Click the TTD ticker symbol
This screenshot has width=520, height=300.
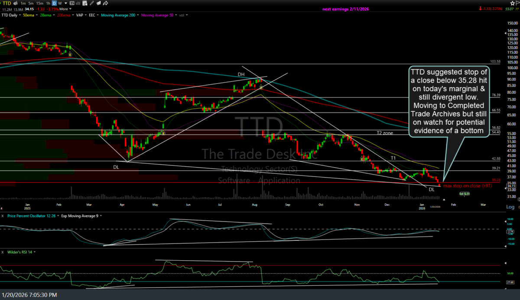(x=6, y=3)
